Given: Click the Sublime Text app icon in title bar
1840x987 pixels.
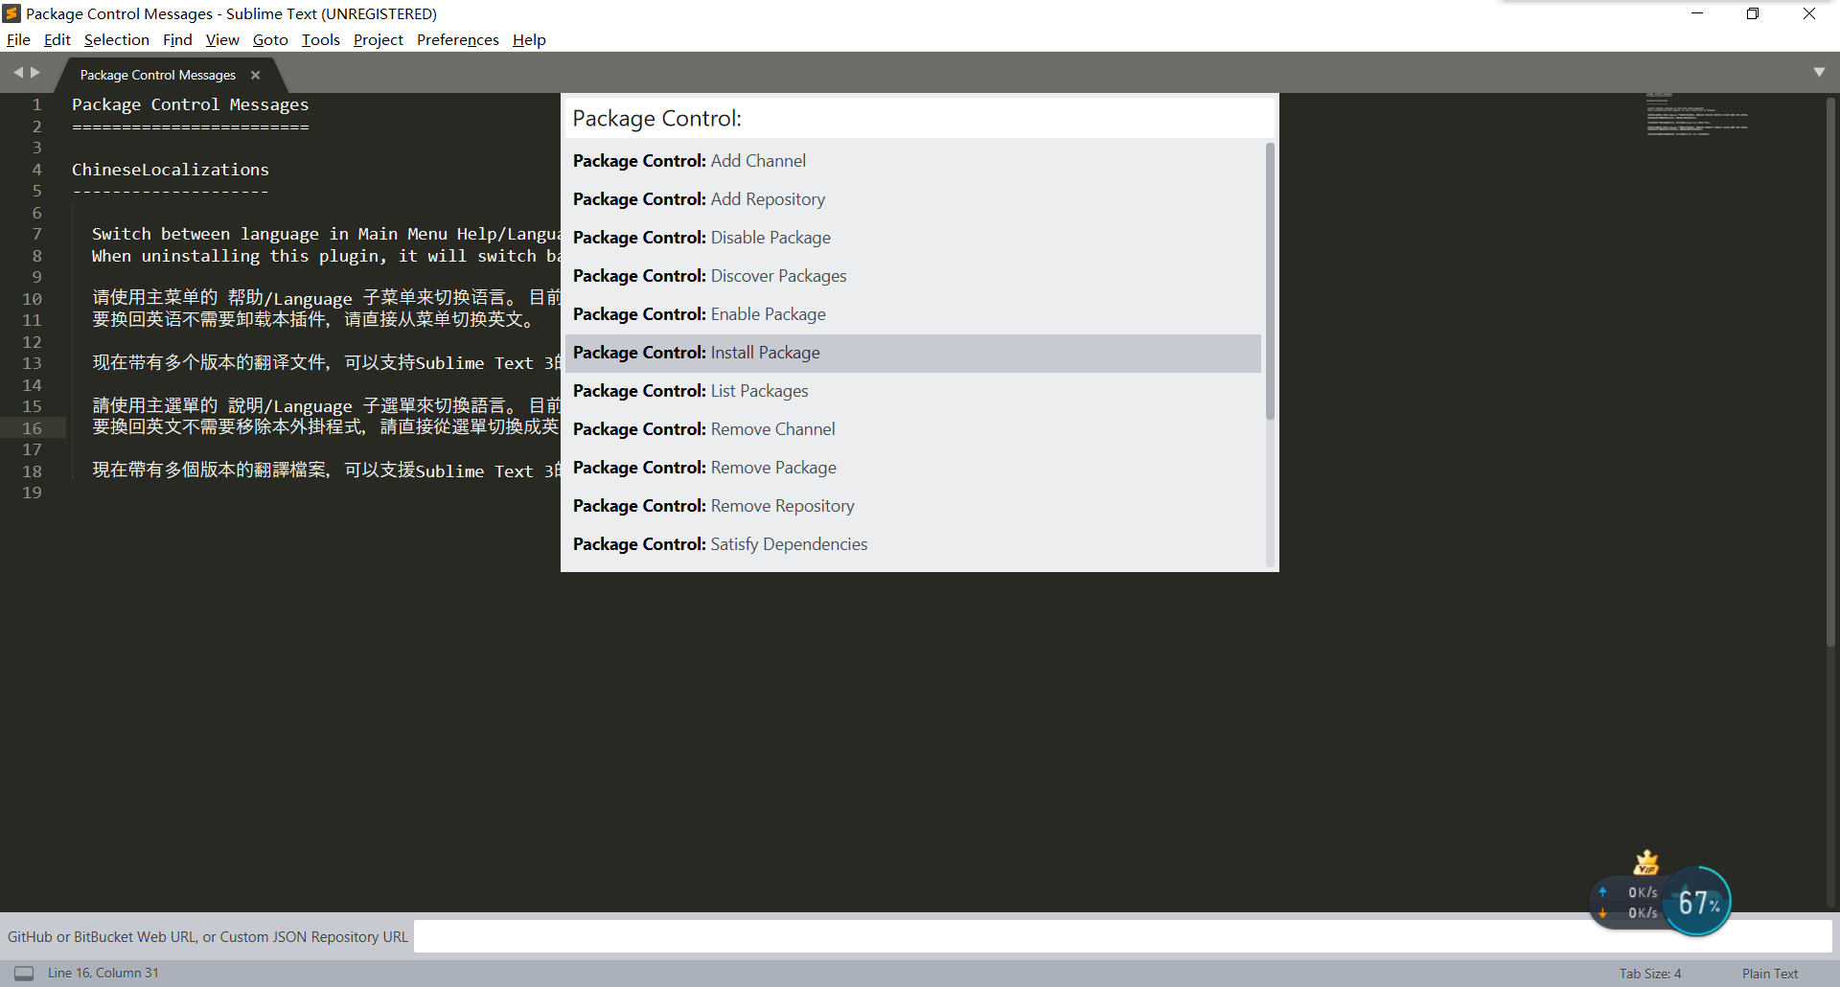Looking at the screenshot, I should click(11, 13).
